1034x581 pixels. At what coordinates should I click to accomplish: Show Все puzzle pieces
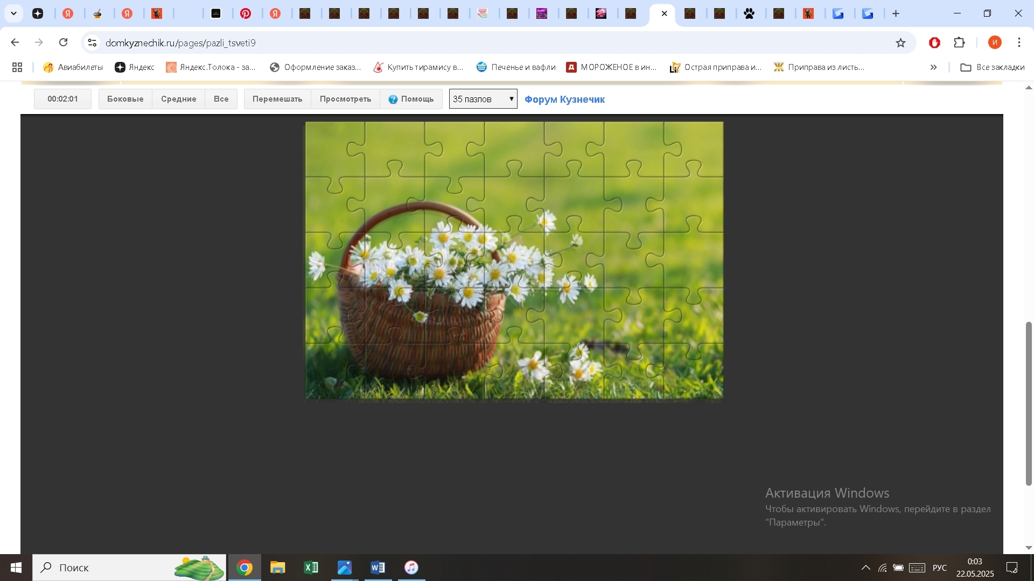click(221, 99)
